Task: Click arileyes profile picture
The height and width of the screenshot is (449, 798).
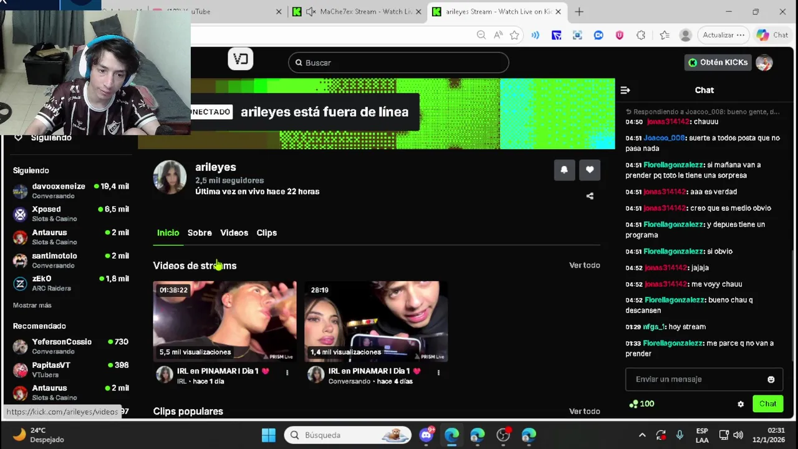Action: 170,178
